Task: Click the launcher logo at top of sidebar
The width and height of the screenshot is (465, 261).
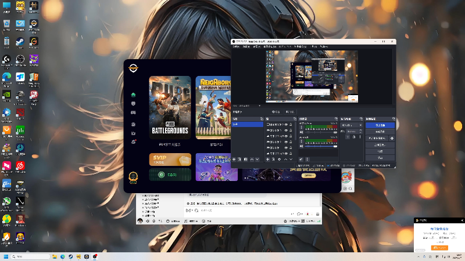Action: [133, 68]
